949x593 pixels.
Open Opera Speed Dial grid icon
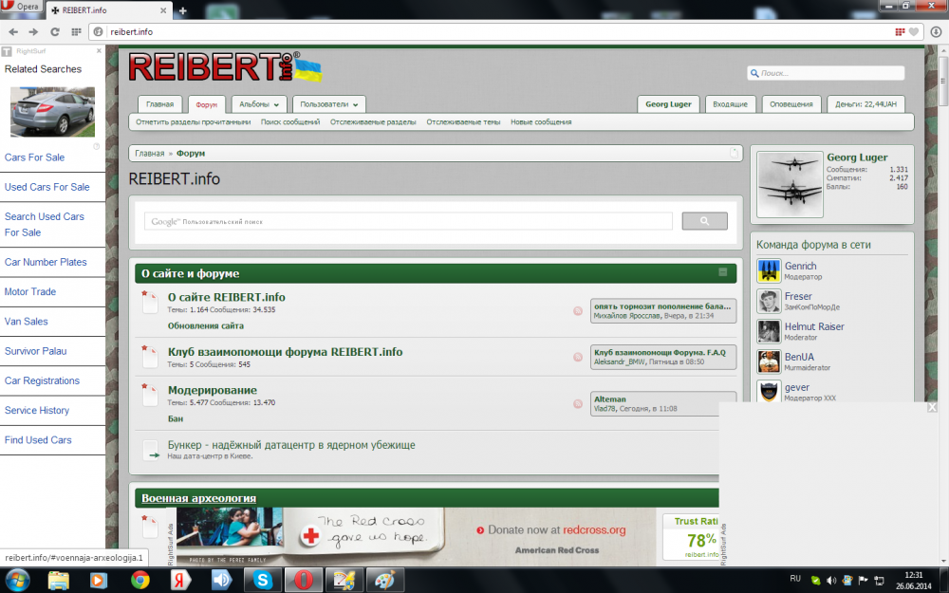[76, 31]
